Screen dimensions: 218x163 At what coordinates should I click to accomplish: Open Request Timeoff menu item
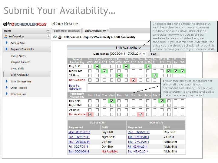(x=20, y=62)
